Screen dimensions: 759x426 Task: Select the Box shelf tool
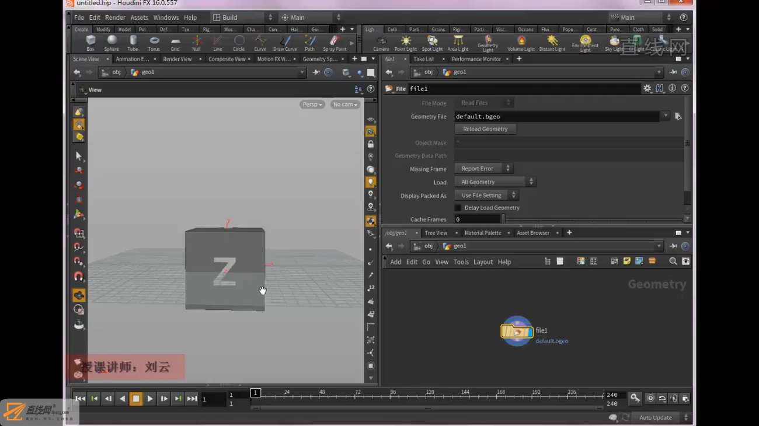pyautogui.click(x=90, y=43)
